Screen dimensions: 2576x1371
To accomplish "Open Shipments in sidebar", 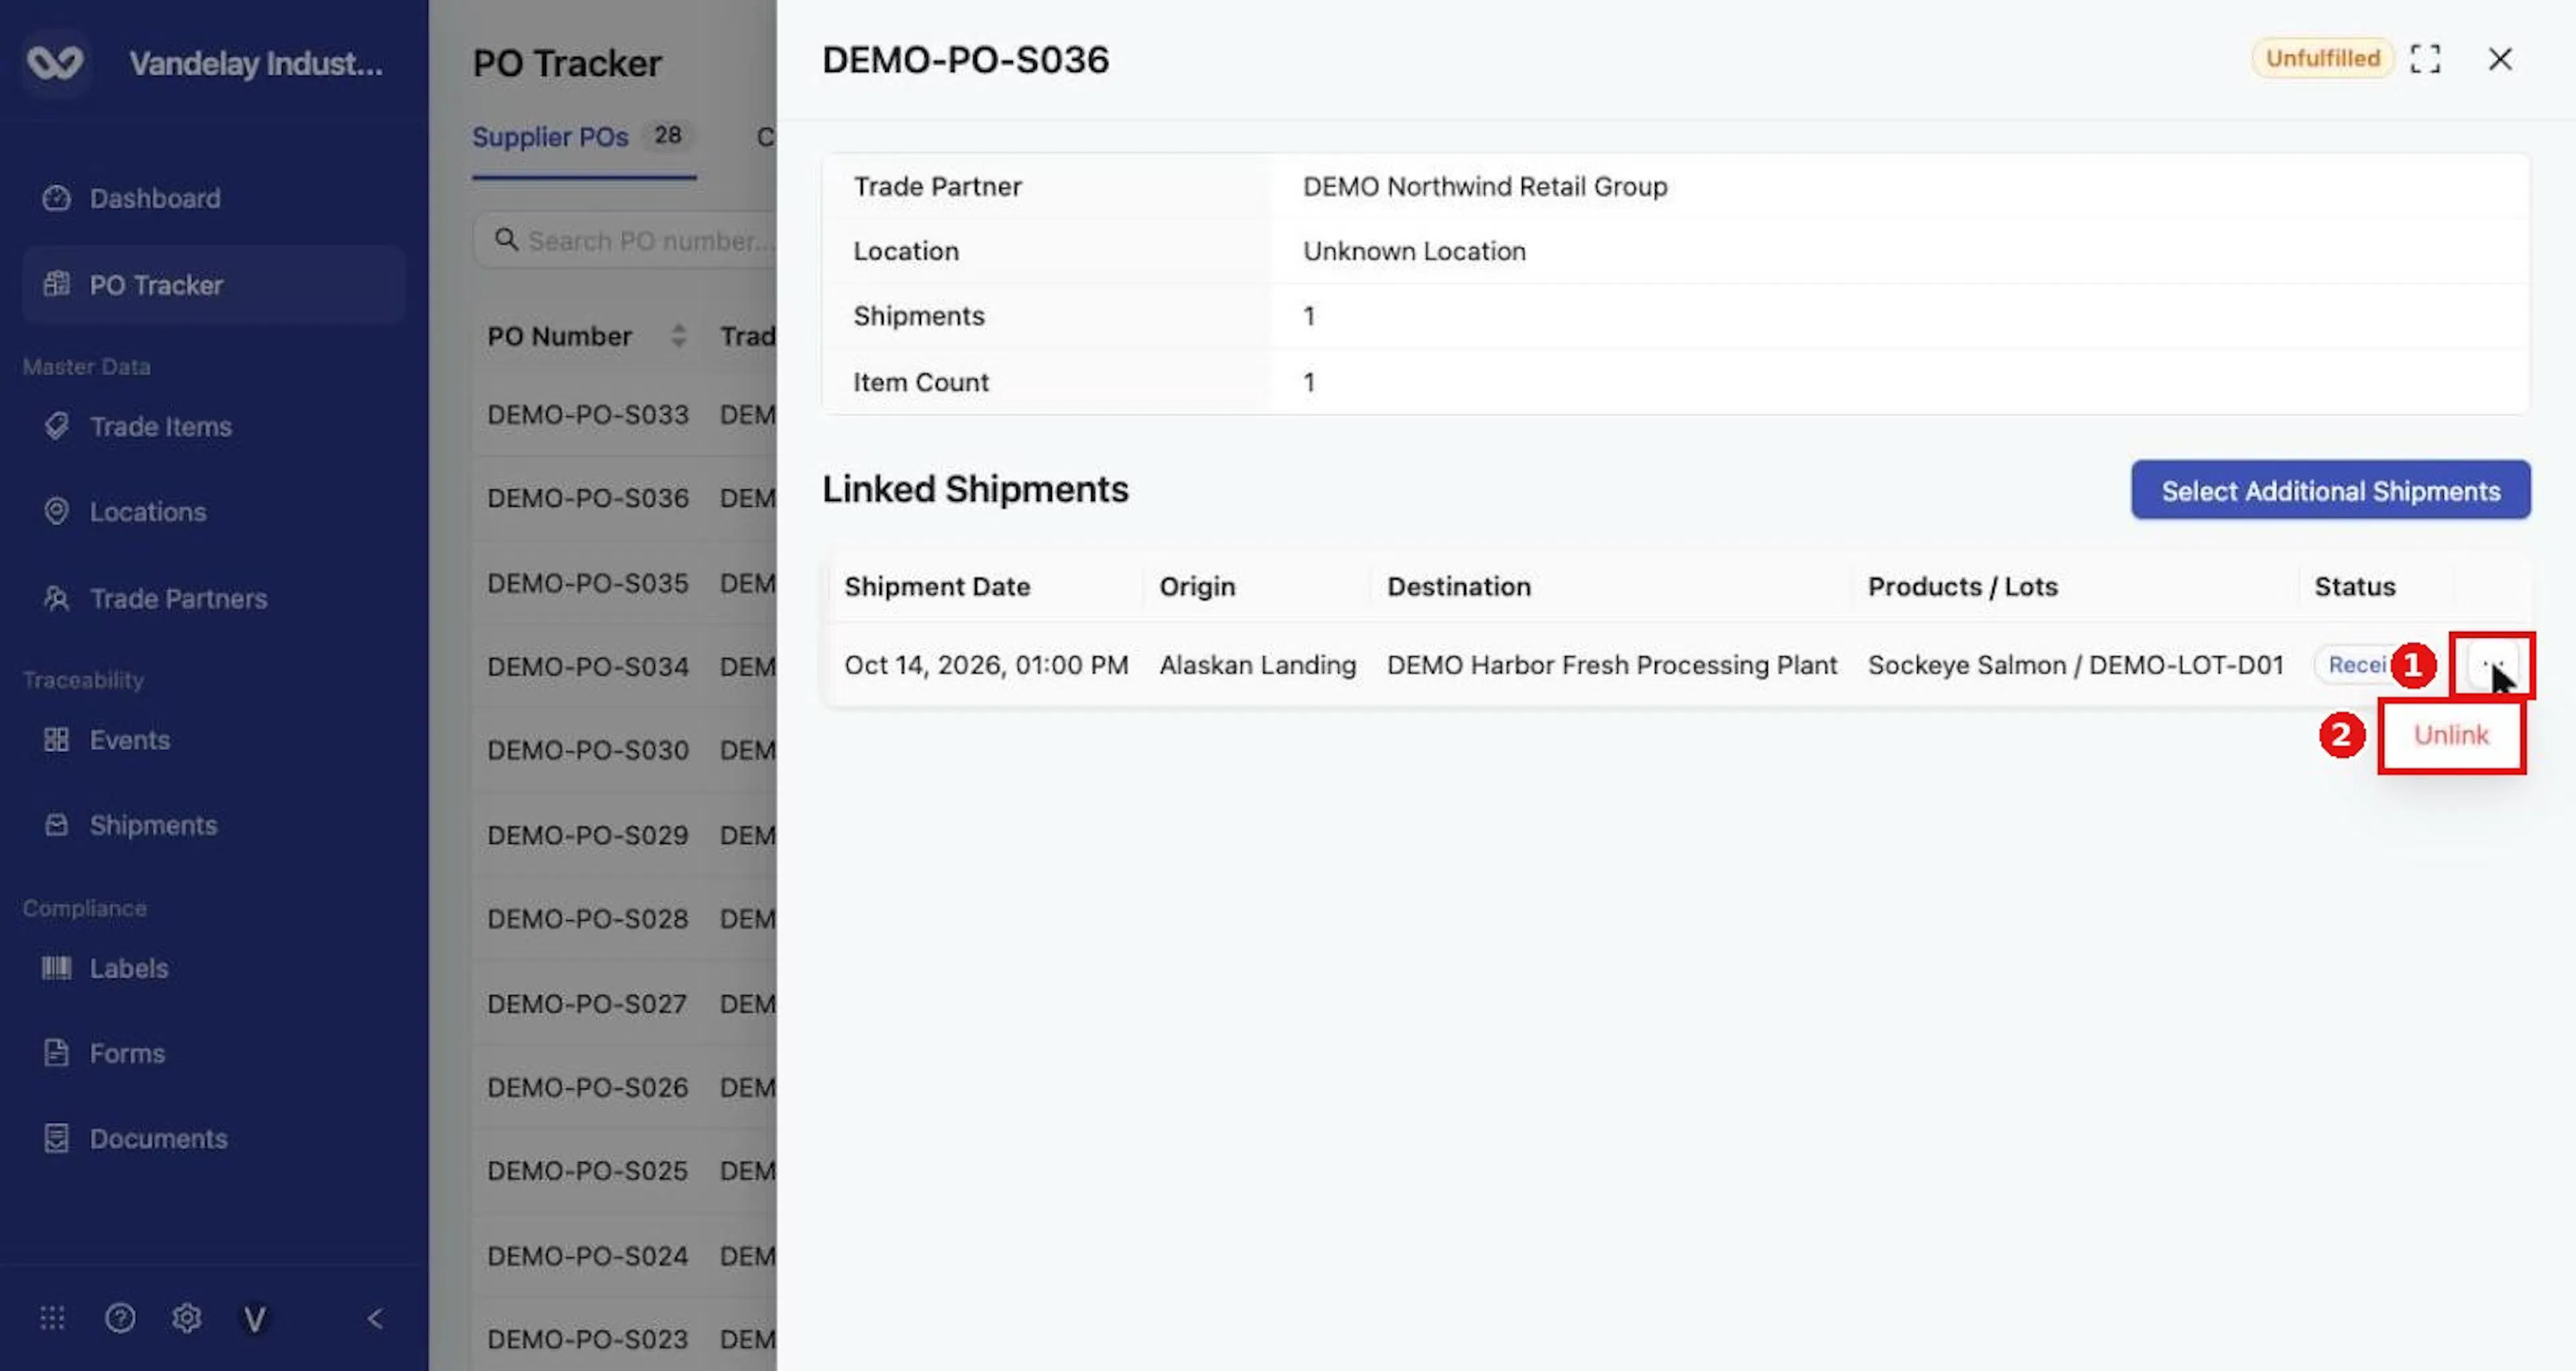I will (213, 825).
